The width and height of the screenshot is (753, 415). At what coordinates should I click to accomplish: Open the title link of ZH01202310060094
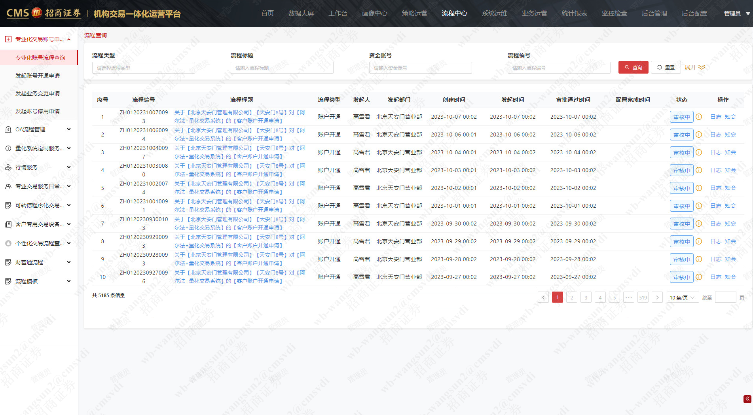pos(240,135)
